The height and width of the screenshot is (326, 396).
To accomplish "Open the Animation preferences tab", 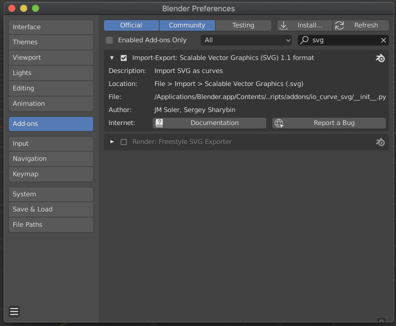I will point(51,104).
